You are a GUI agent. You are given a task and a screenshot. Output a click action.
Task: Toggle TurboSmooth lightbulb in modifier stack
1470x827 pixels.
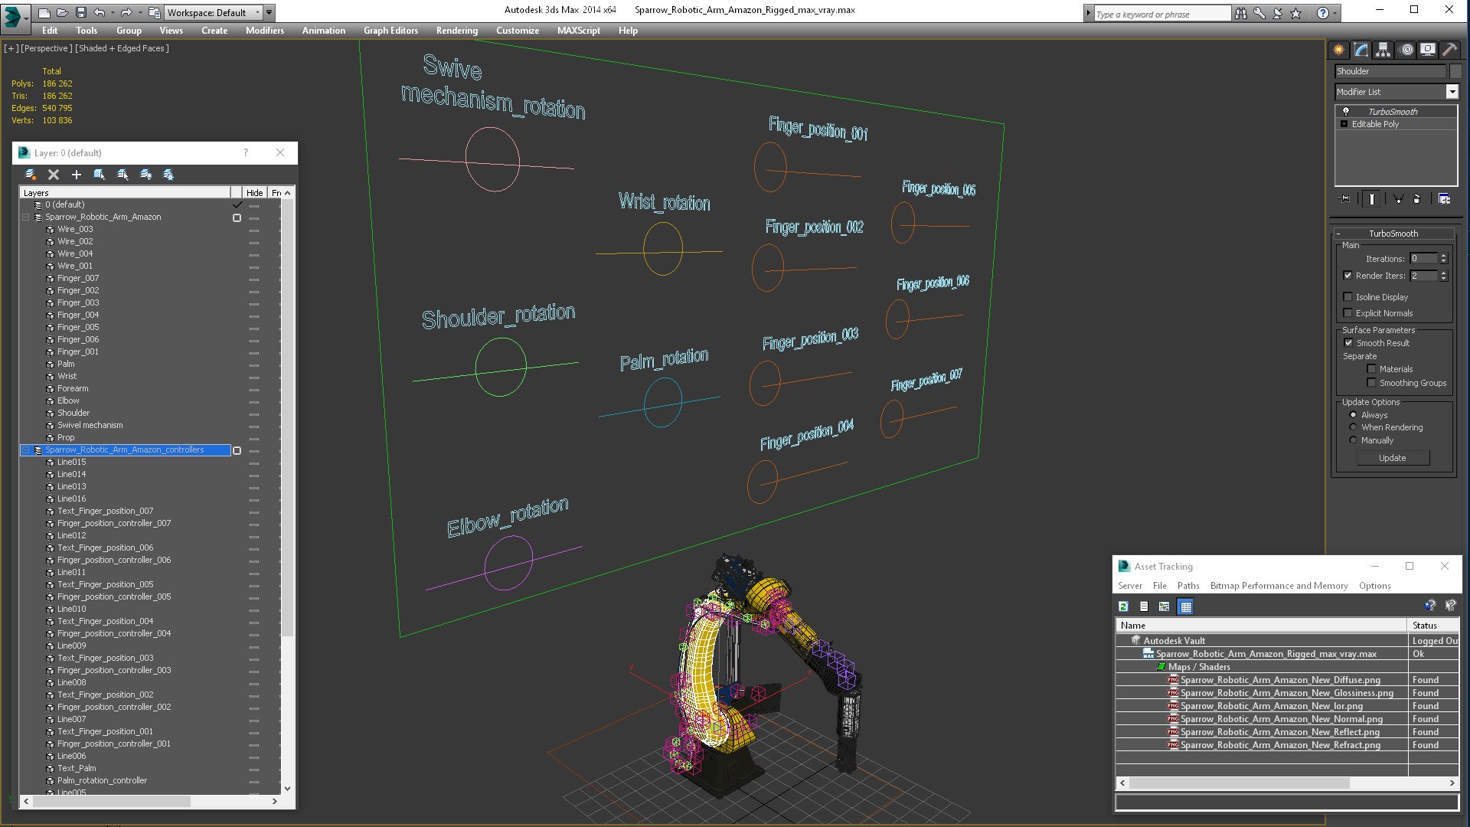point(1345,112)
